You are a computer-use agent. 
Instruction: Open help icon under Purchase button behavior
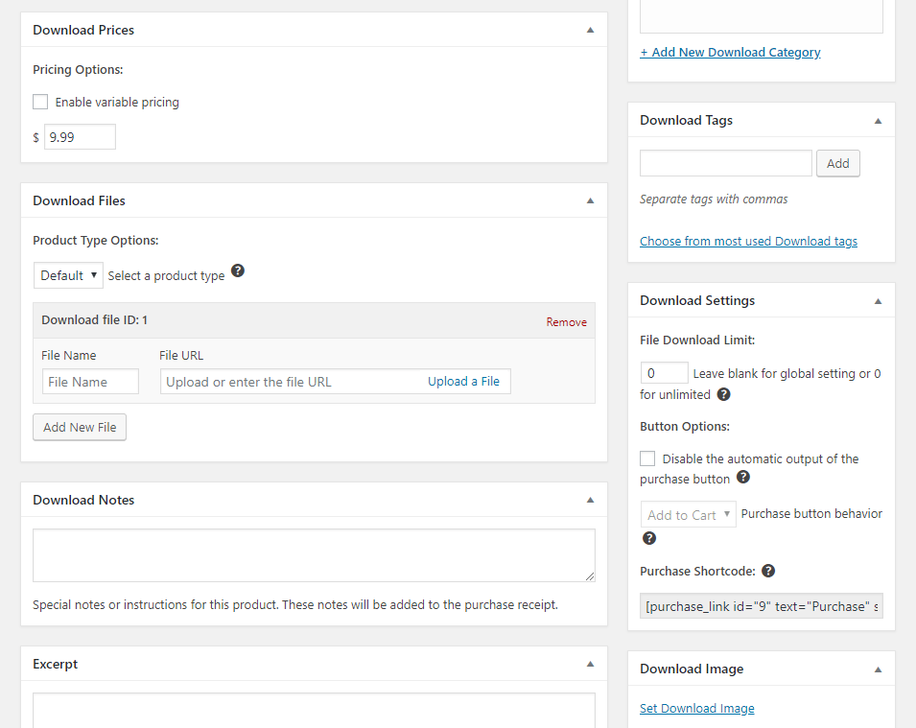click(649, 538)
